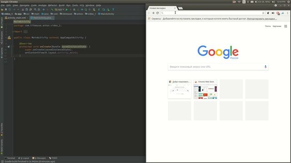Open a new tab in Chrome

181,8
